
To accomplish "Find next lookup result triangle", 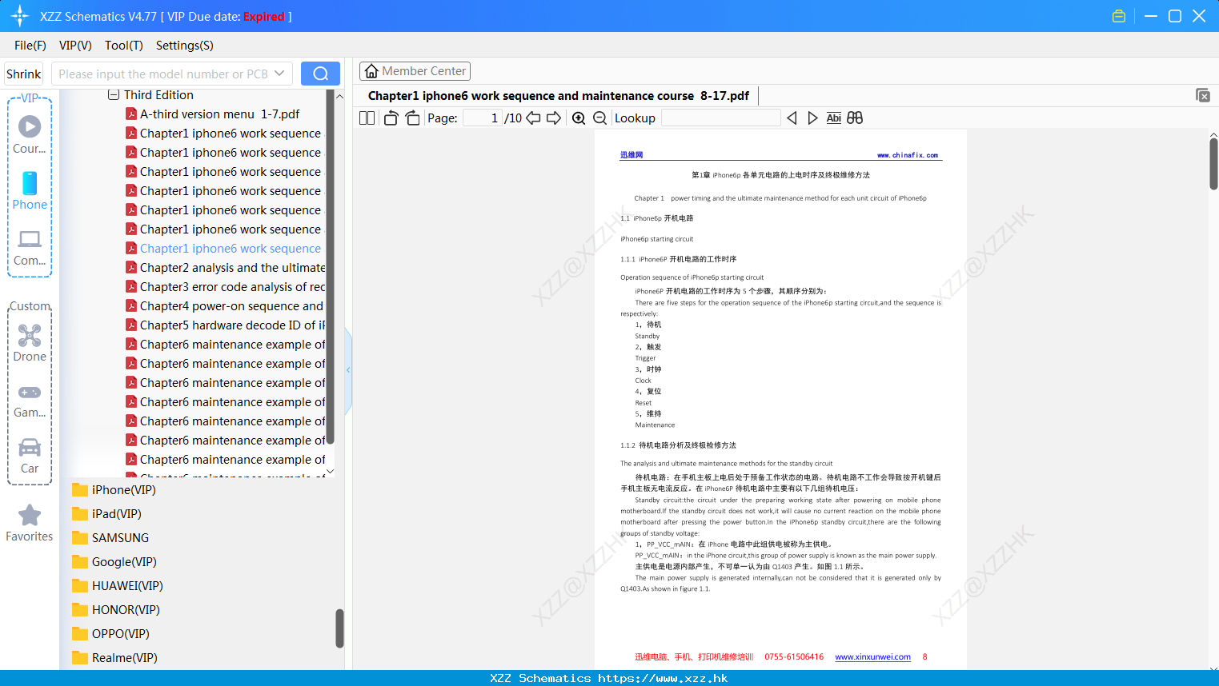I will 812,118.
